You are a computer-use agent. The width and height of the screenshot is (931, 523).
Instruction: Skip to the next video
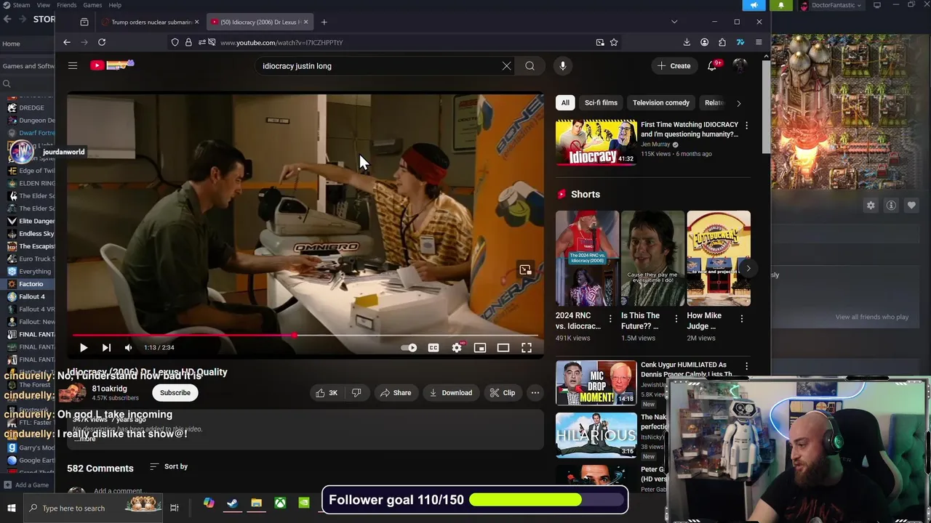pos(106,348)
